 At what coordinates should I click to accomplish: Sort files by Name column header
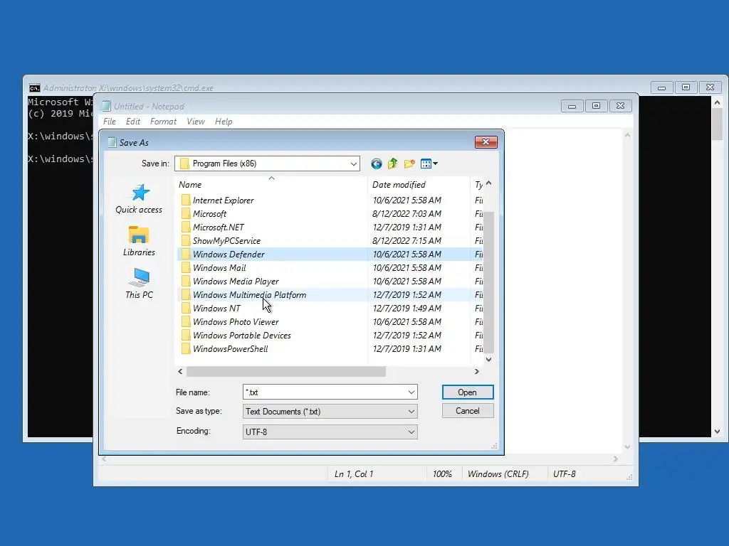271,184
